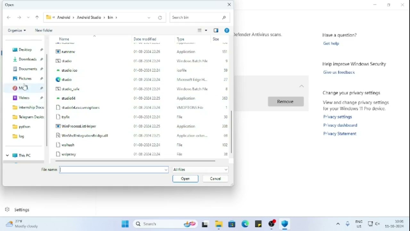Viewport: 410px width, 231px height.
Task: Open the Get help link
Action: pos(331,43)
